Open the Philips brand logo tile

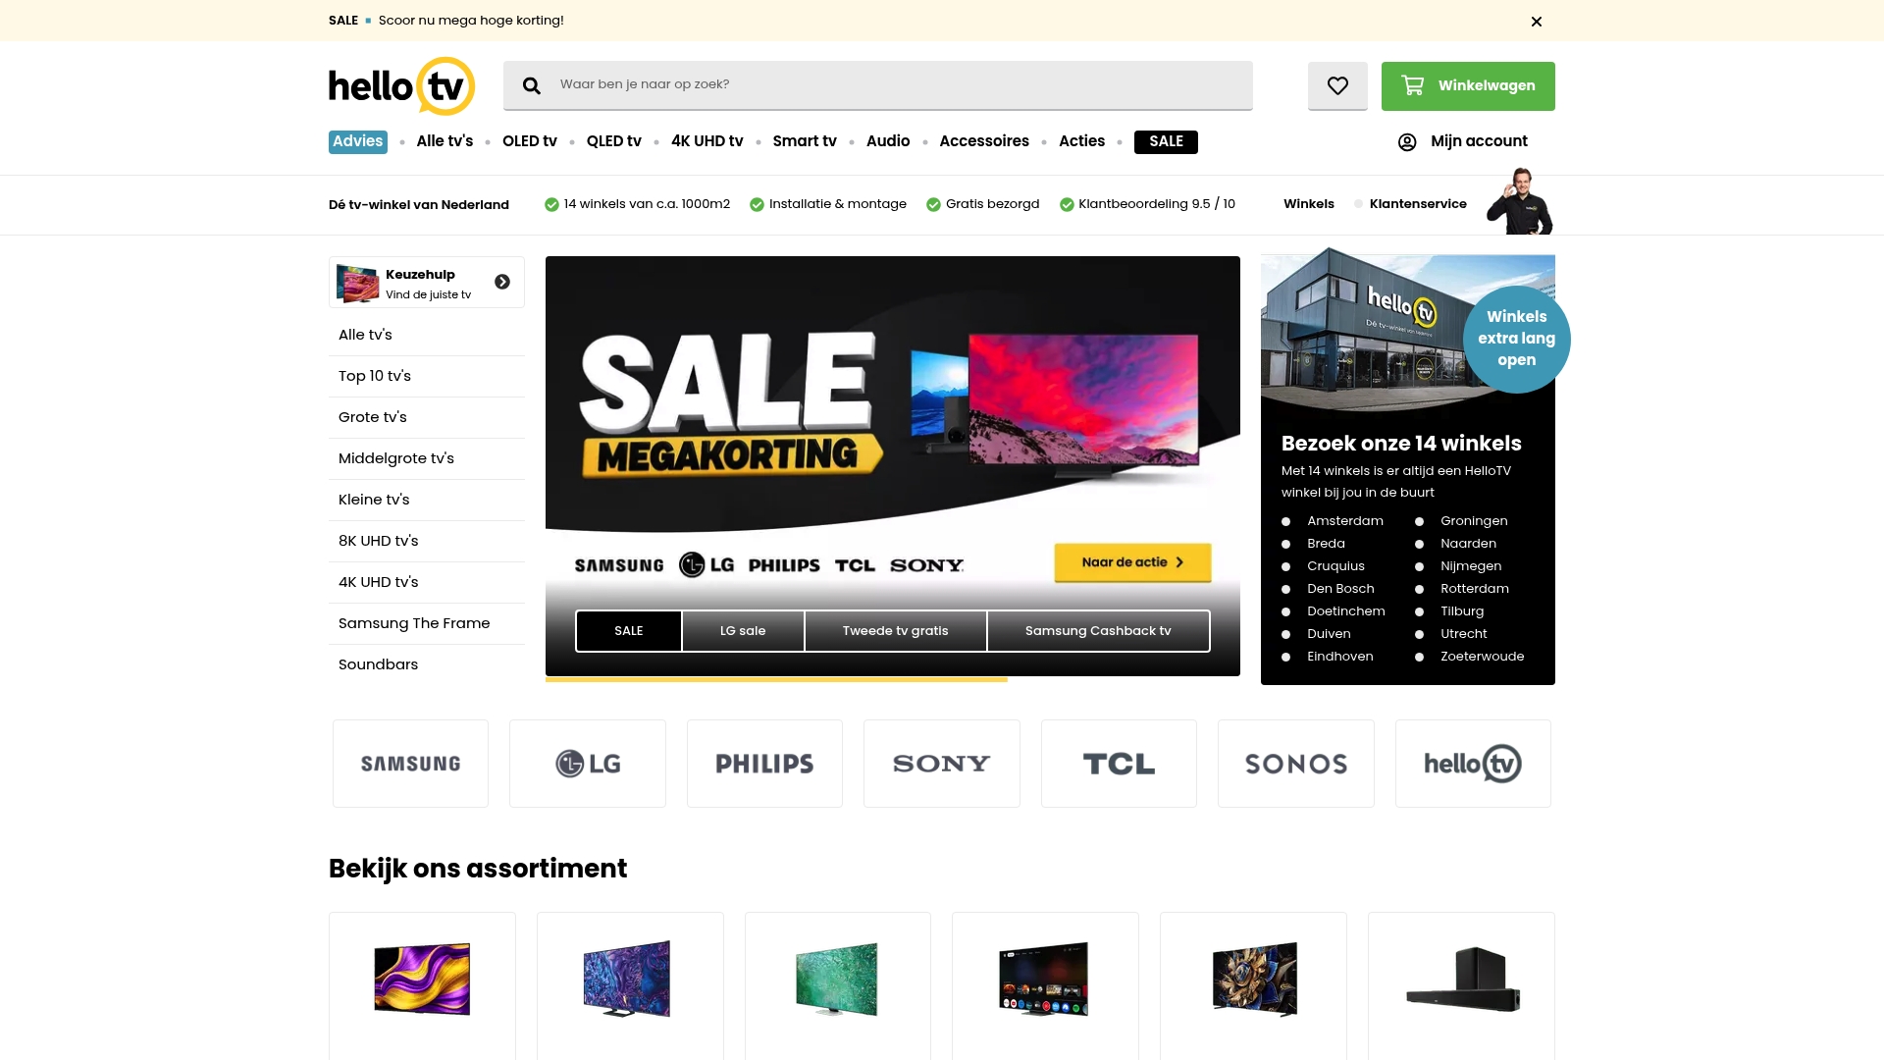764,764
